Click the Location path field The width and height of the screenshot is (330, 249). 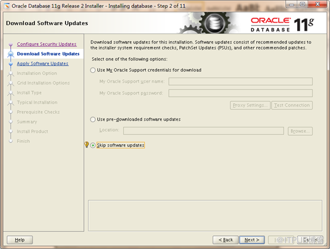204,130
